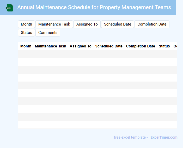
Task: Click the Maintenance Task column header
Action: [x=51, y=46]
